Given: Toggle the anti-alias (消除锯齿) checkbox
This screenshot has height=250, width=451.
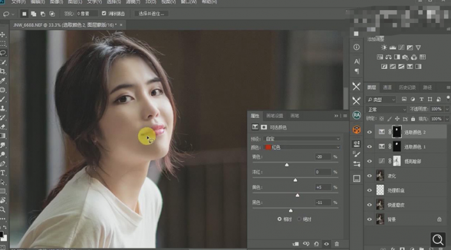Looking at the screenshot, I should point(104,13).
